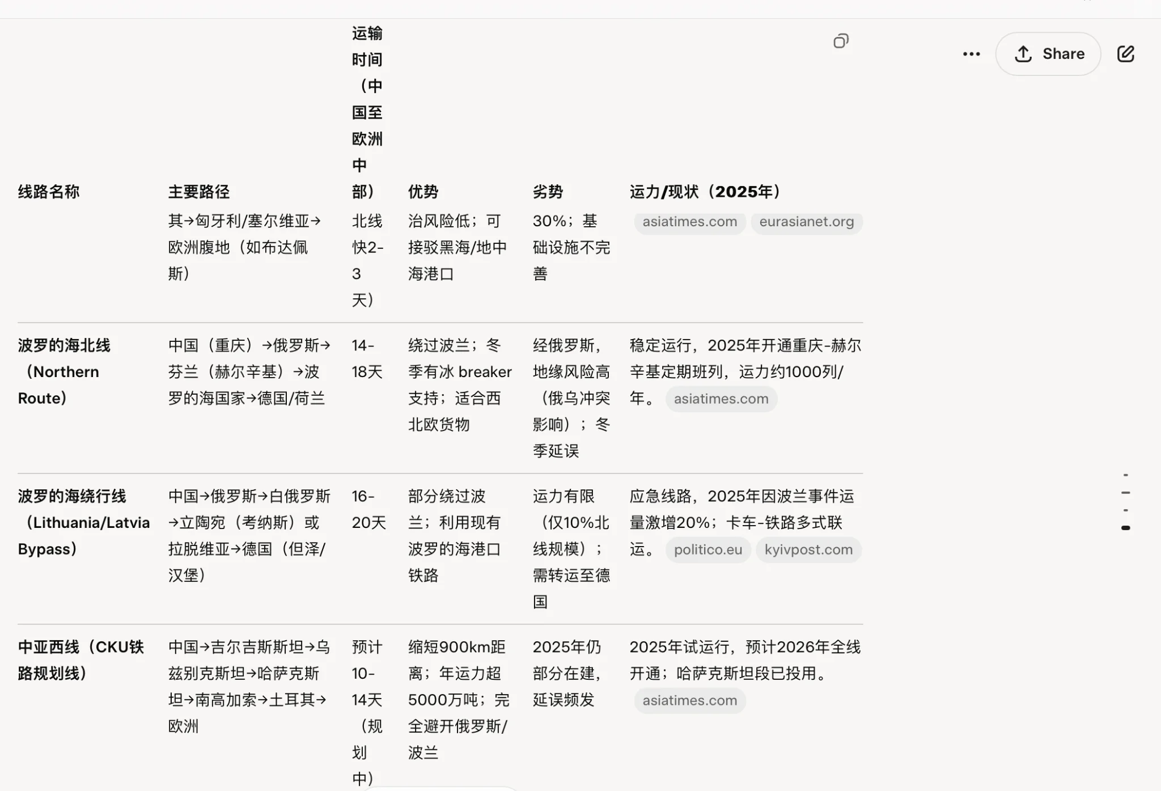Jump to the active bold message marker

pos(1125,528)
